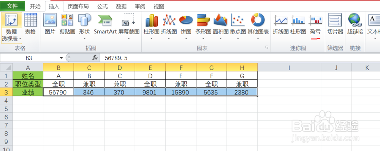Select the name cell containing G
The image size is (380, 151).
[242, 76]
